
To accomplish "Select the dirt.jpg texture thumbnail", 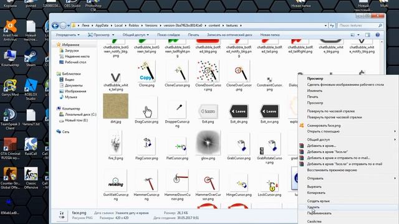I will coord(116,106).
